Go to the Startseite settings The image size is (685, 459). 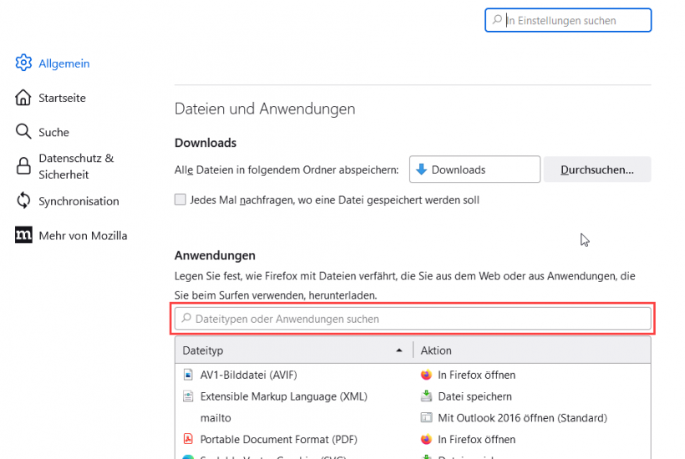[x=51, y=98]
